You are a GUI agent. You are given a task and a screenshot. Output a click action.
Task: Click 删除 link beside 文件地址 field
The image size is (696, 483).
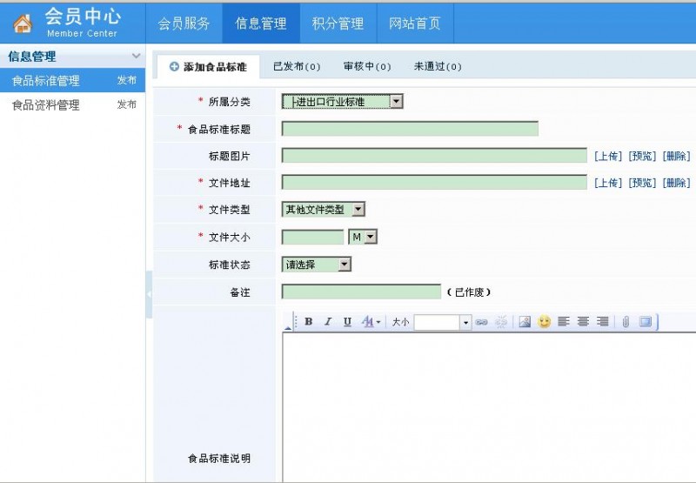point(676,183)
